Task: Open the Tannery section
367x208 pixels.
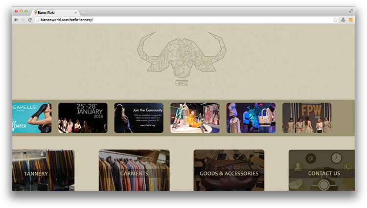Action: 43,173
